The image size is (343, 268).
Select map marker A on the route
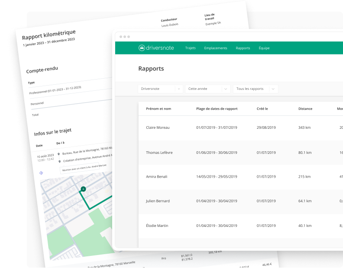coord(83,189)
